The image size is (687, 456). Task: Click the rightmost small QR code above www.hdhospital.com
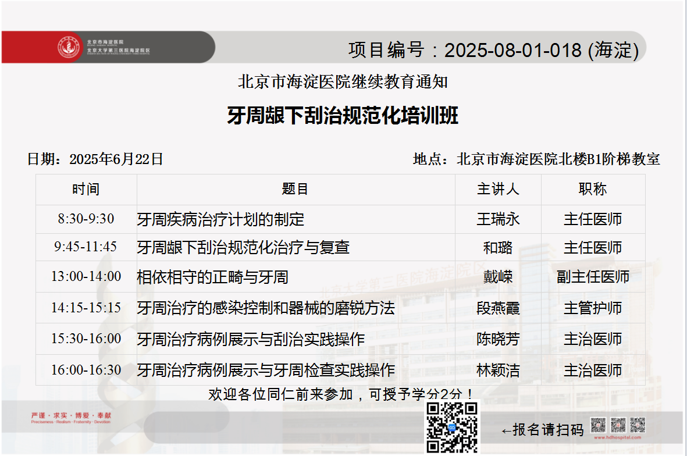tap(638, 425)
